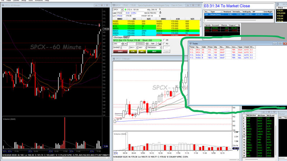This screenshot has width=287, height=161.
Task: Minimize the 60 Minute chart window
Action: (x=96, y=5)
